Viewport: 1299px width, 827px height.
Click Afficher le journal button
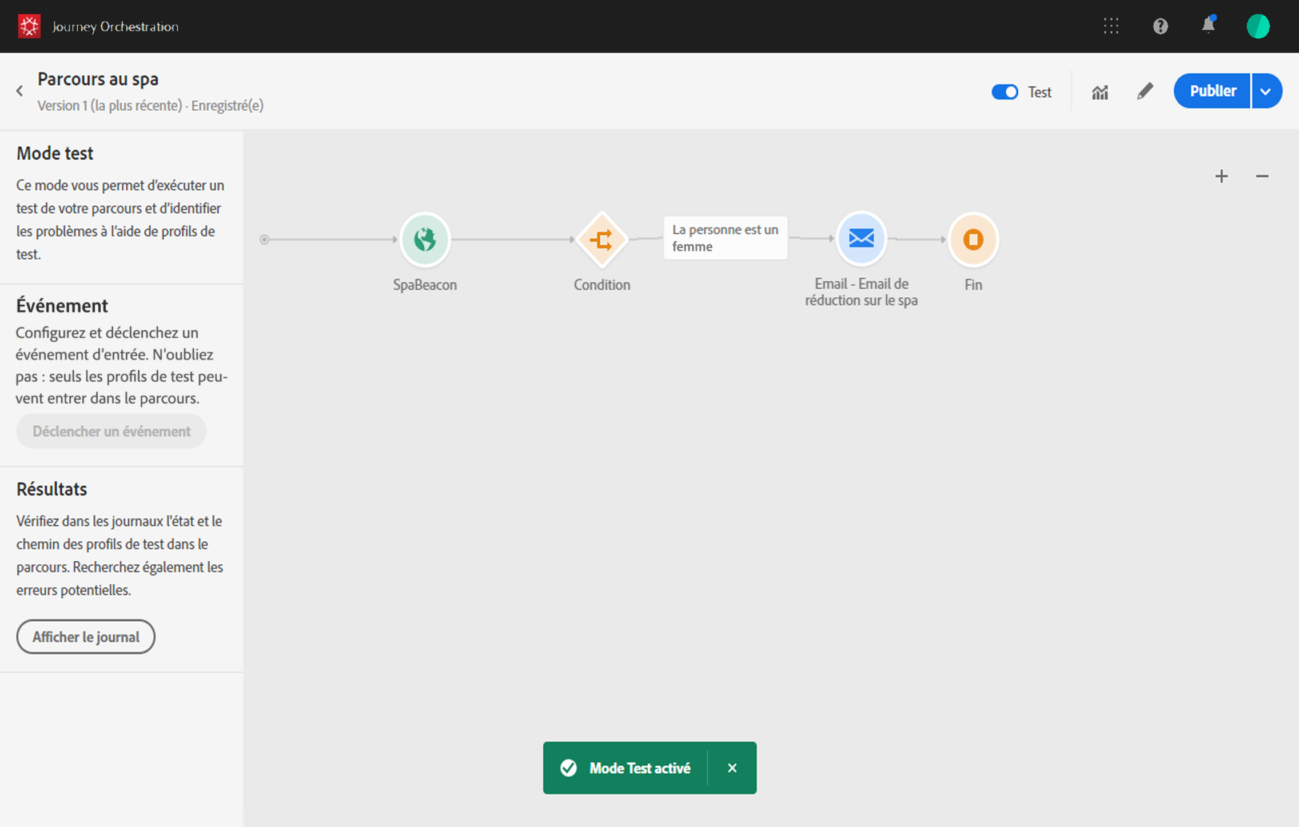click(x=86, y=637)
